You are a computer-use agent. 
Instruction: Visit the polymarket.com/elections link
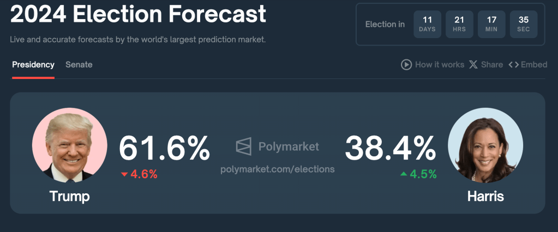[278, 169]
